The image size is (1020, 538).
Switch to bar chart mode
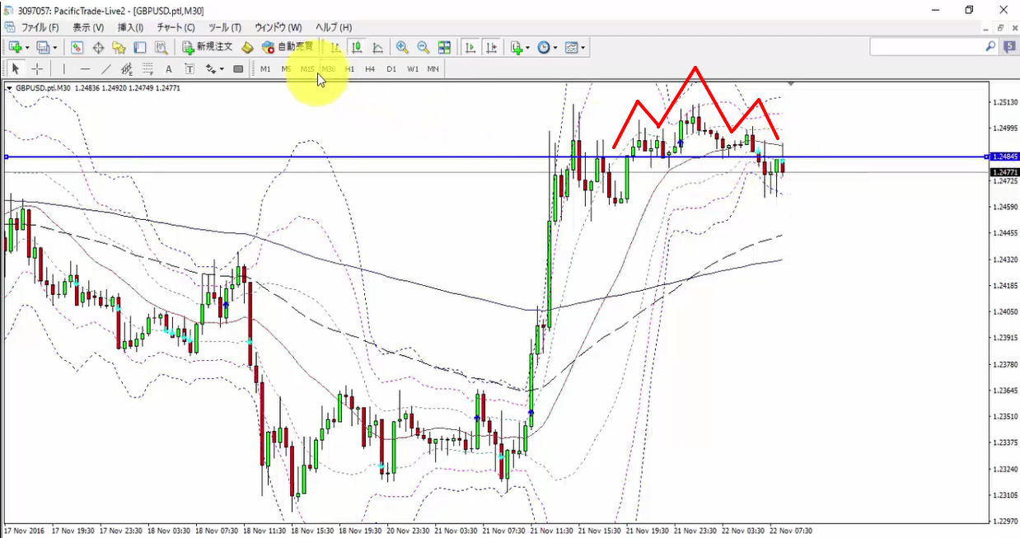click(x=336, y=48)
